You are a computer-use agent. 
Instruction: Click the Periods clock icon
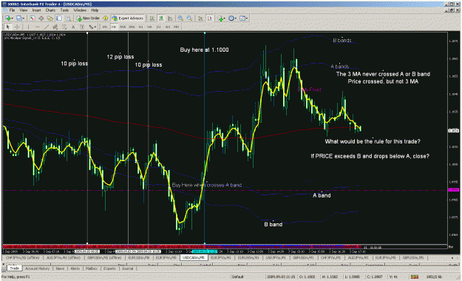231,18
